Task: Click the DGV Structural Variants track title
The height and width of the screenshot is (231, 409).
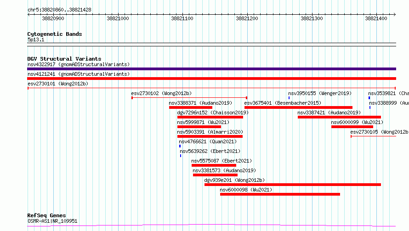Action: 64,59
